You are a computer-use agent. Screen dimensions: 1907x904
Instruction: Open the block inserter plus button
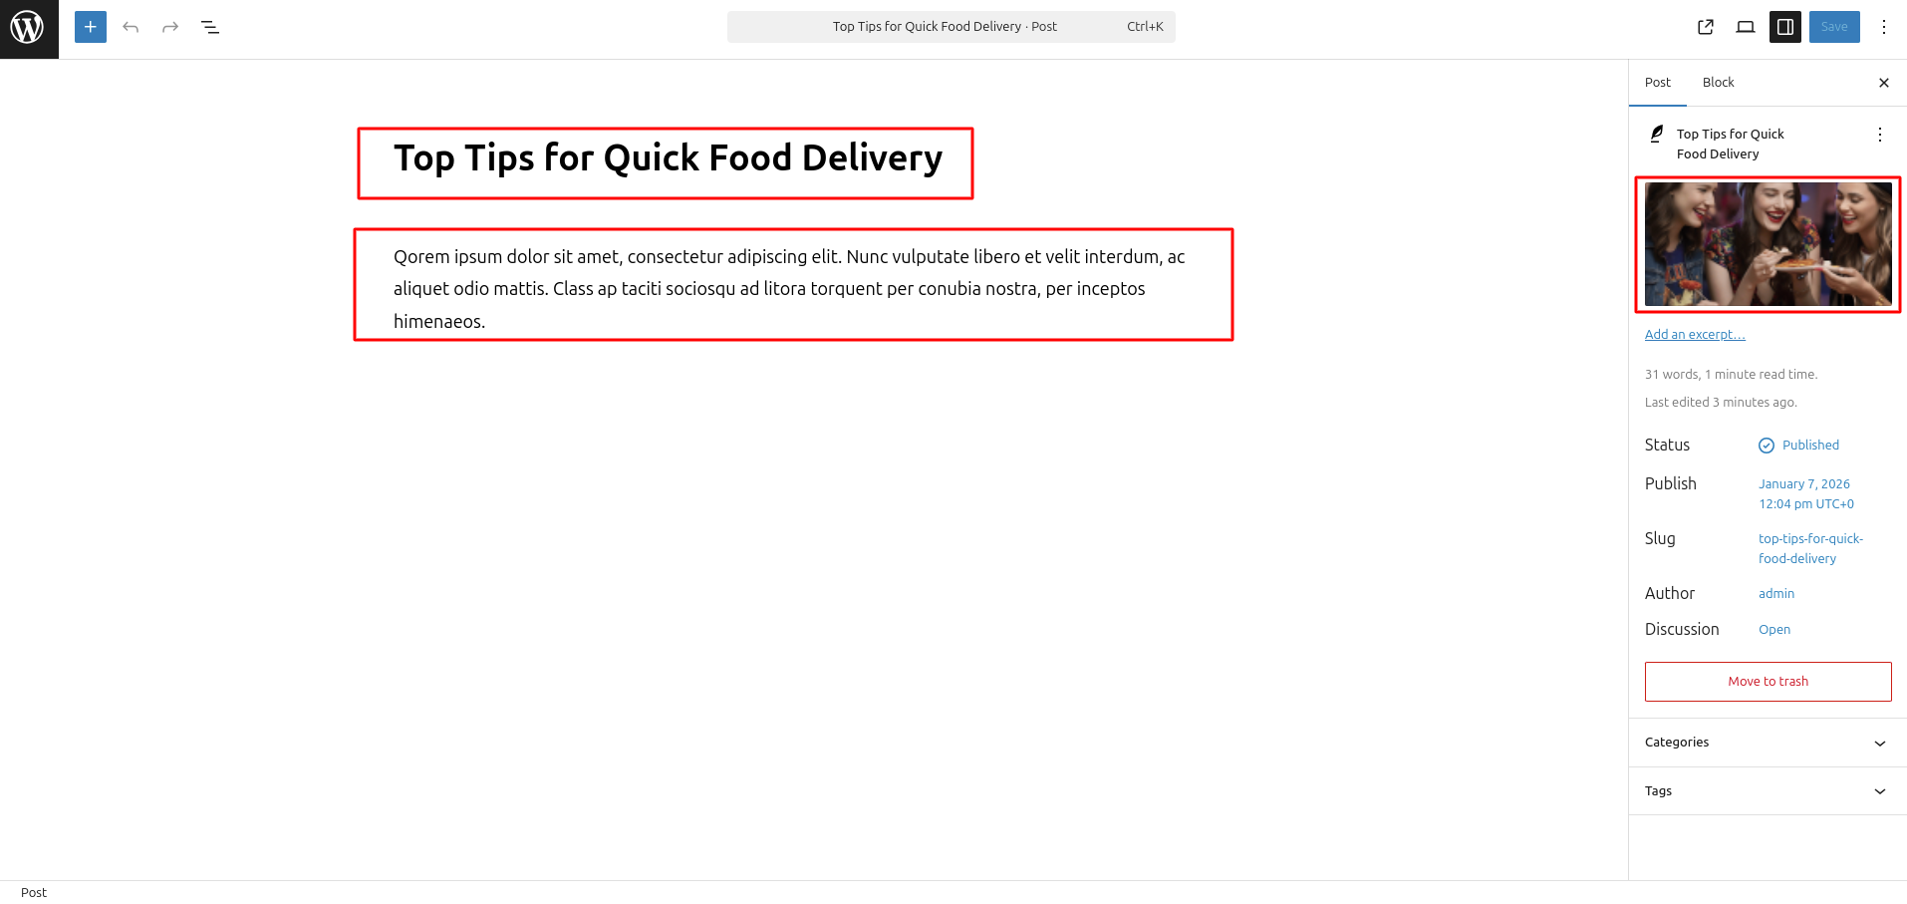coord(90,27)
